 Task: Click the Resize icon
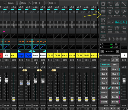pyautogui.click(x=124, y=5)
